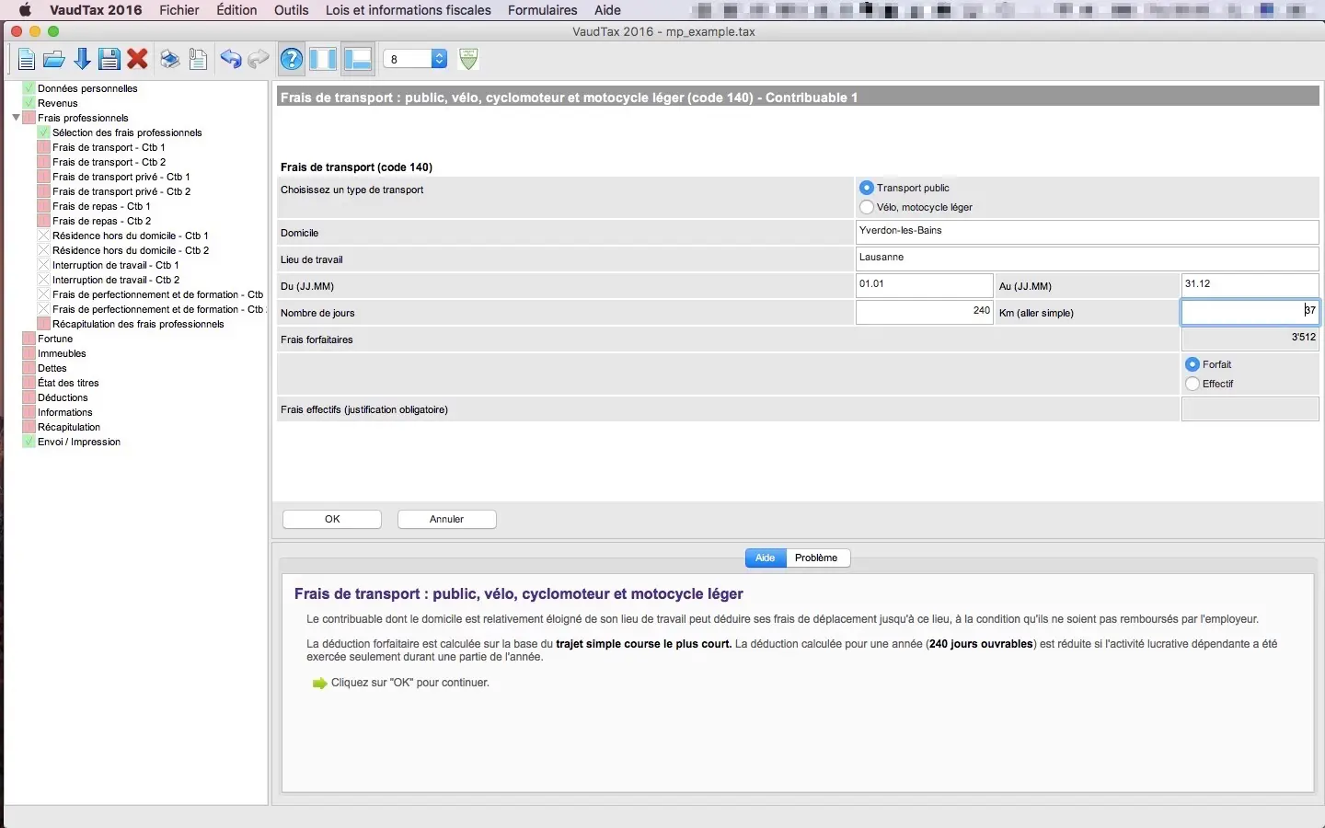Screen dimensions: 1325x828
Task: Toggle the side panels layout icon
Action: [323, 59]
